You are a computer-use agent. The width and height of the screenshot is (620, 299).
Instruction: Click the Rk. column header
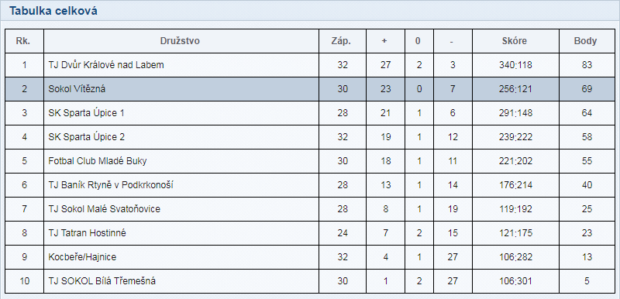(x=23, y=41)
